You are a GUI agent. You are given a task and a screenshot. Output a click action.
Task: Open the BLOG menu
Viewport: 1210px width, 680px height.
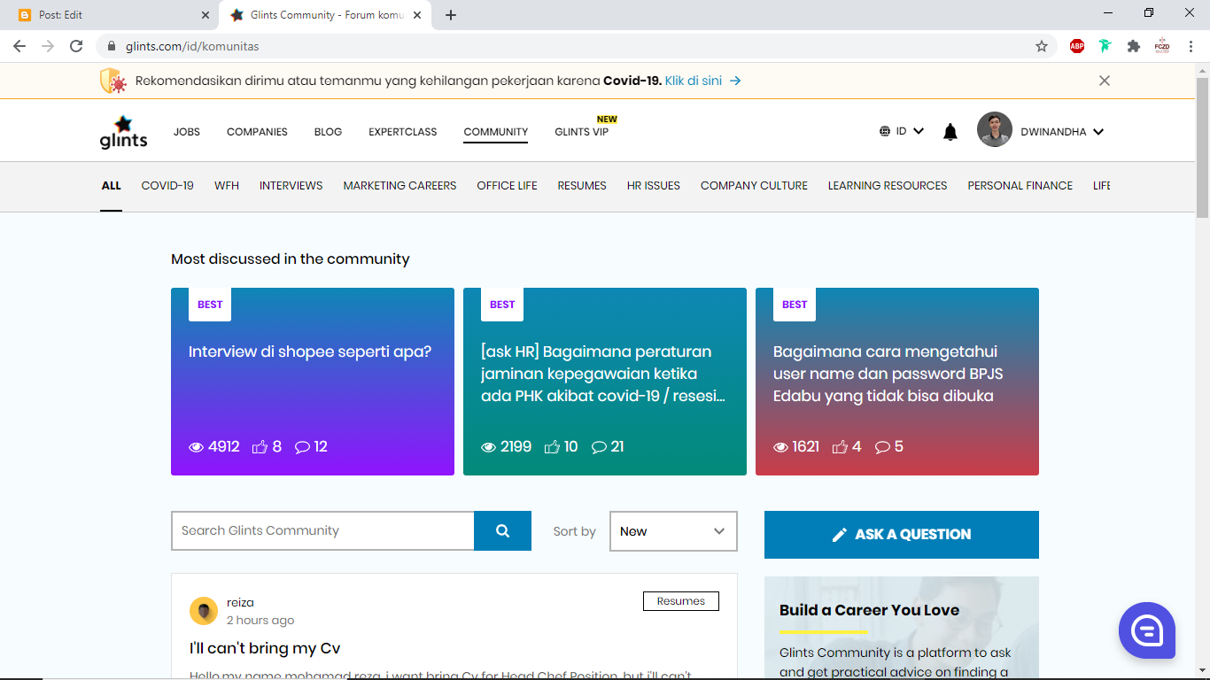(328, 132)
